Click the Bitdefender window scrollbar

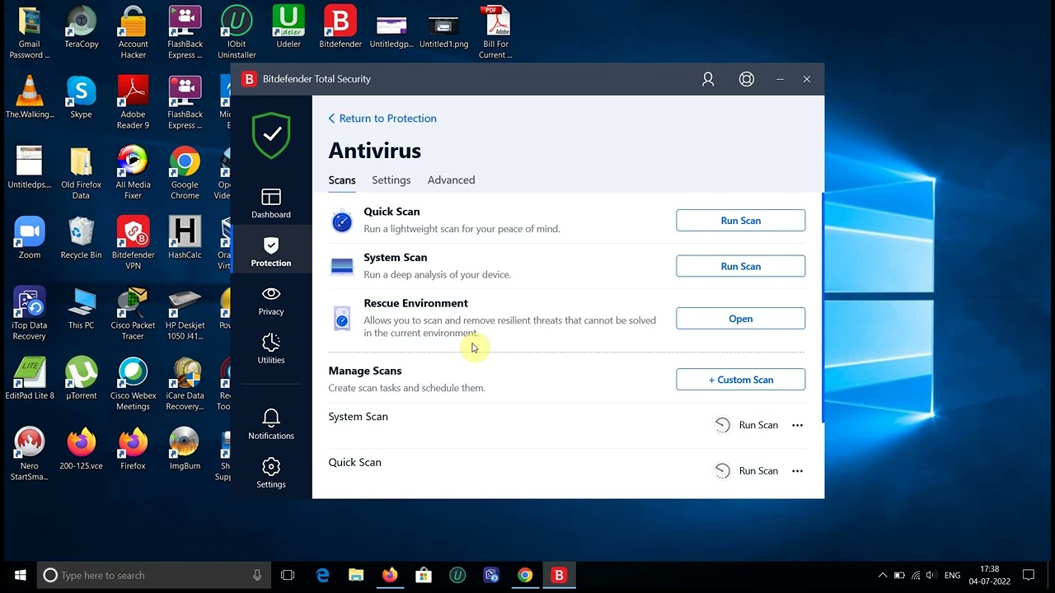(822, 309)
